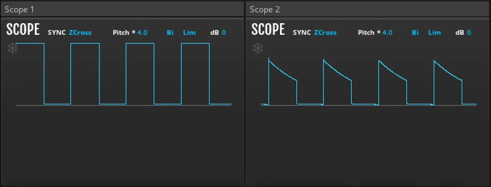Screen dimensions: 491x187
Task: Click the dB 0 value in Scope 1
Action: click(x=224, y=33)
